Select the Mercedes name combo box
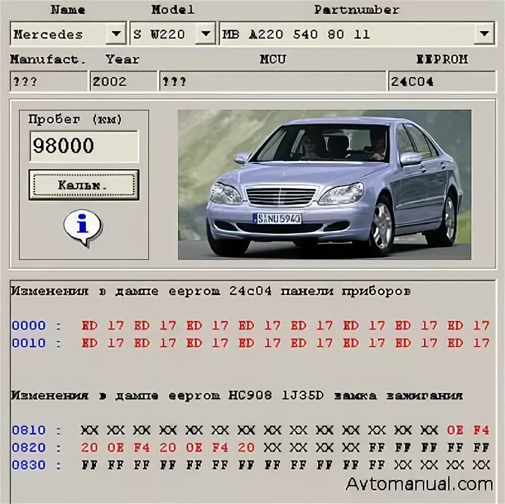The width and height of the screenshot is (505, 504). point(68,33)
